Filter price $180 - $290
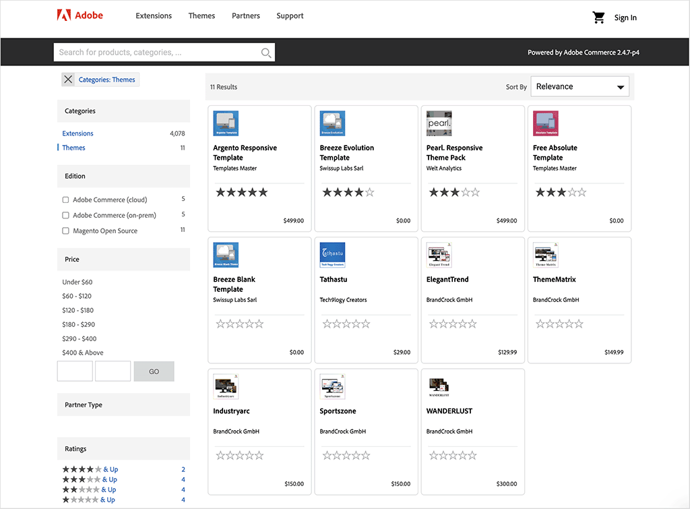 coord(78,324)
